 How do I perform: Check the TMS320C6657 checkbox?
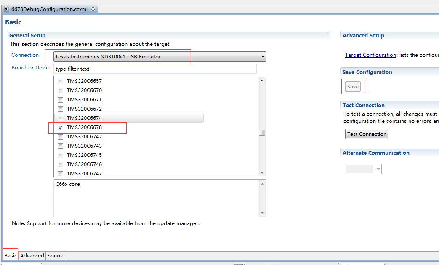pyautogui.click(x=60, y=81)
